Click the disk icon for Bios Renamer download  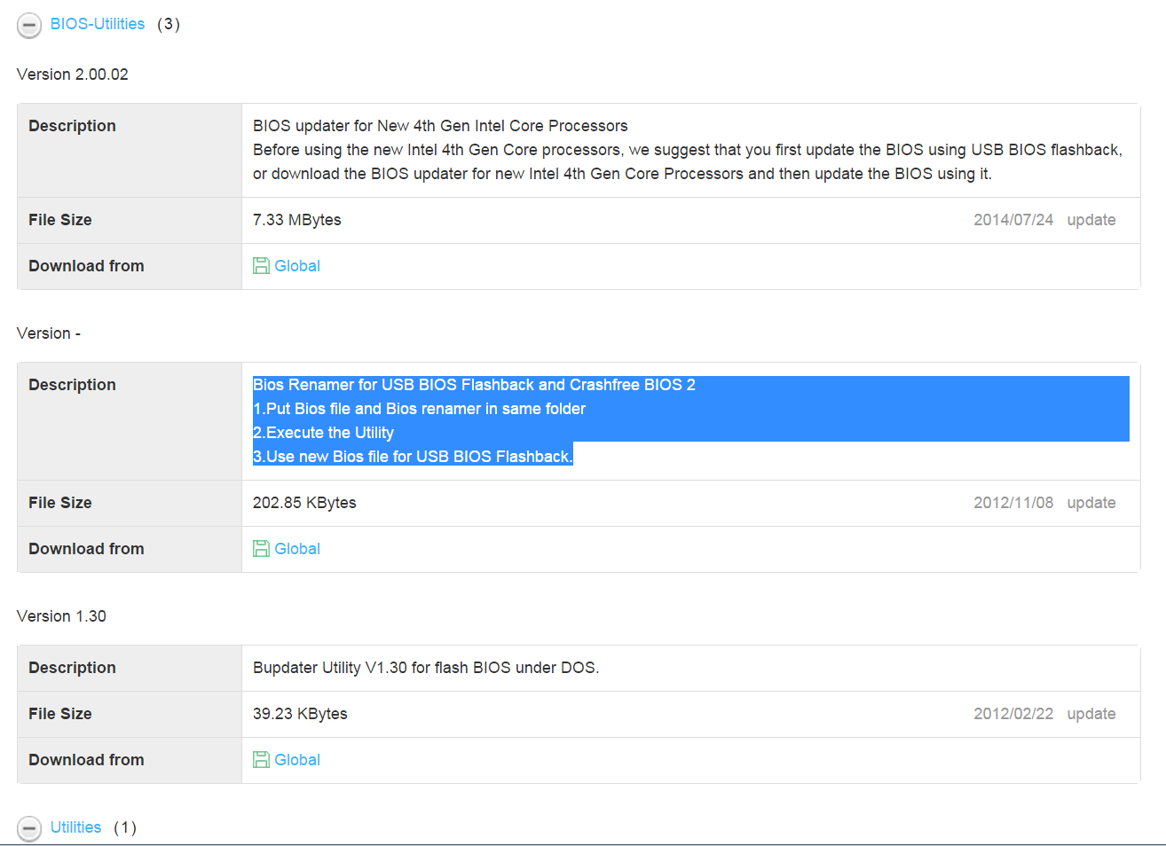(x=261, y=549)
